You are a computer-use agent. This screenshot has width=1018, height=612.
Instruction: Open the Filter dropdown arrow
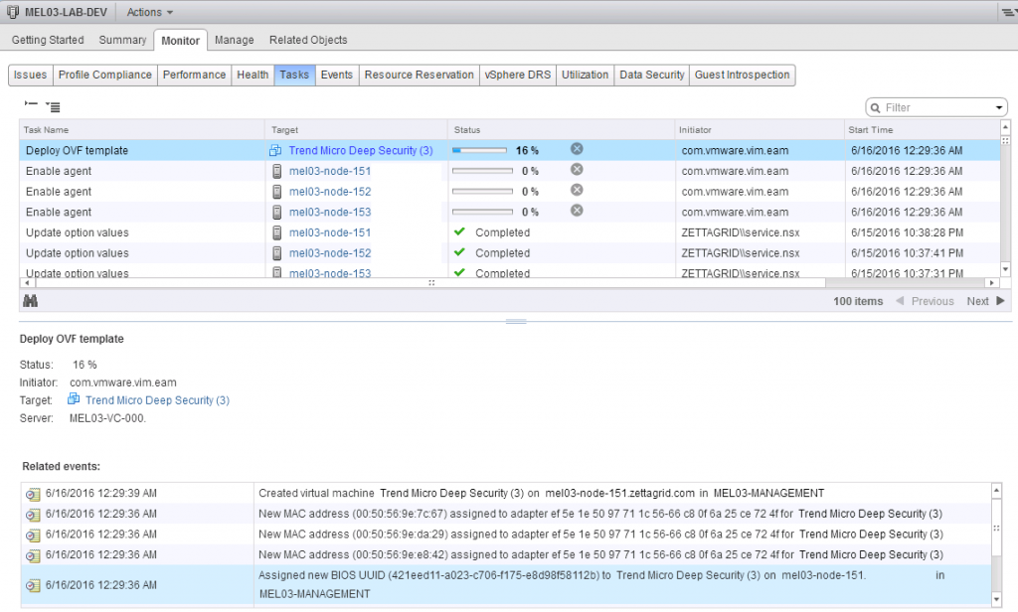pos(999,107)
